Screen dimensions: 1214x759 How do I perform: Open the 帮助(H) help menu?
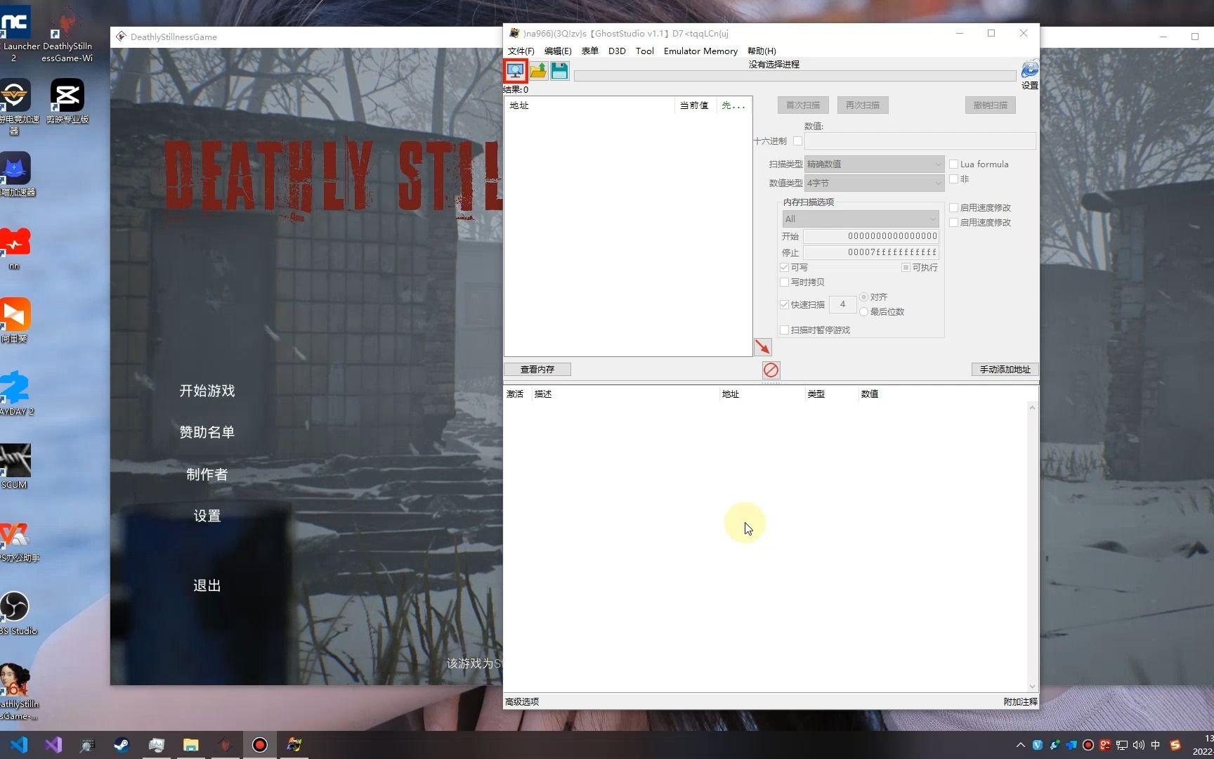point(762,51)
